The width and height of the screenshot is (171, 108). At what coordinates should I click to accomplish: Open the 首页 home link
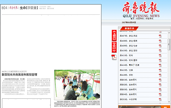133,19
